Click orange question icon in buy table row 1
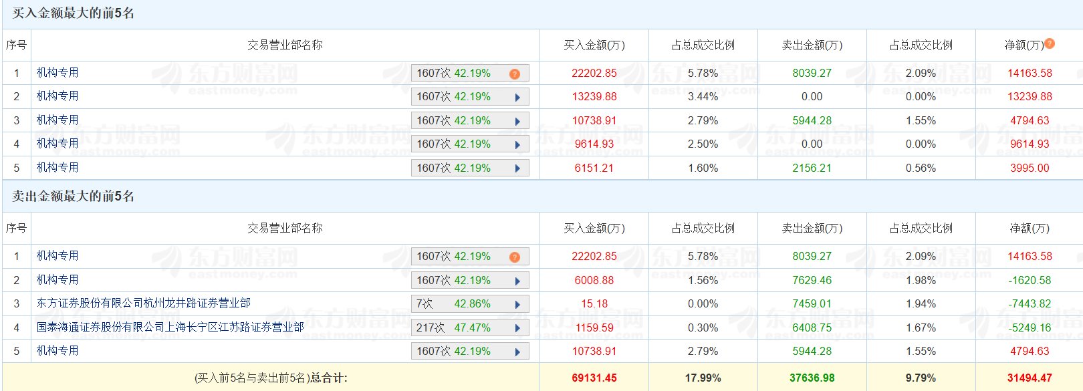This screenshot has width=1083, height=391. click(x=514, y=74)
